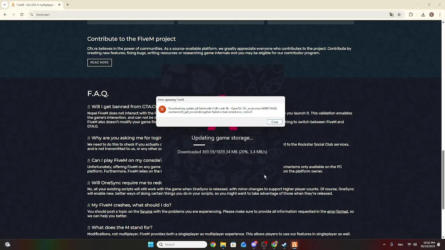Open OBS Studio from the taskbar

[x=264, y=244]
